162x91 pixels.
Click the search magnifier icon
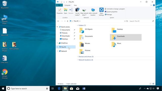(153, 21)
